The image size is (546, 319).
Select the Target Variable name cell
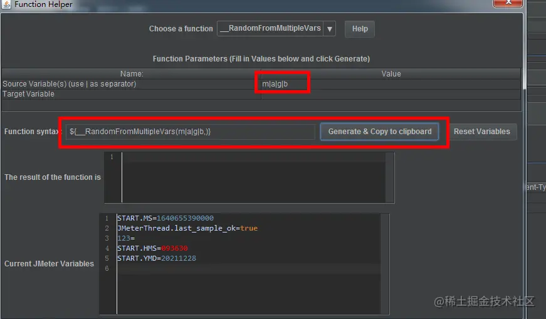[131, 94]
